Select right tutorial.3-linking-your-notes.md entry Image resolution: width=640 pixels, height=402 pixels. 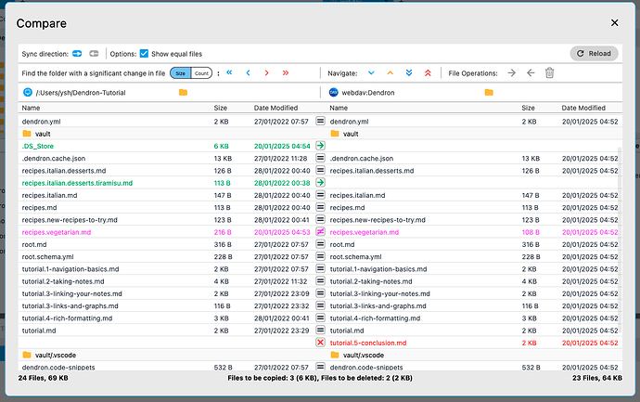pyautogui.click(x=379, y=293)
